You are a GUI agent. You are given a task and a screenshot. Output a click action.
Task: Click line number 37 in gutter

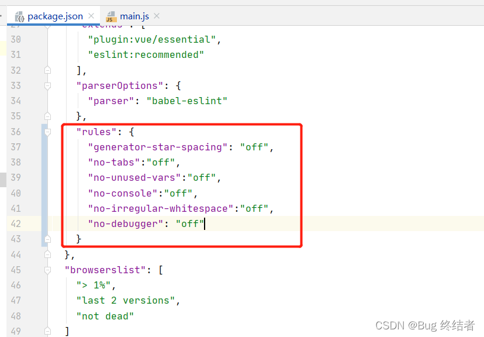click(x=16, y=147)
